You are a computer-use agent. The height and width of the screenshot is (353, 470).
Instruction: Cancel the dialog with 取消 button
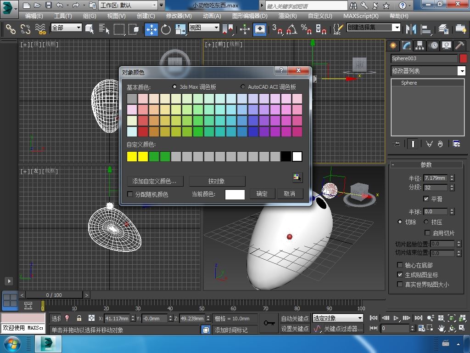pos(290,194)
